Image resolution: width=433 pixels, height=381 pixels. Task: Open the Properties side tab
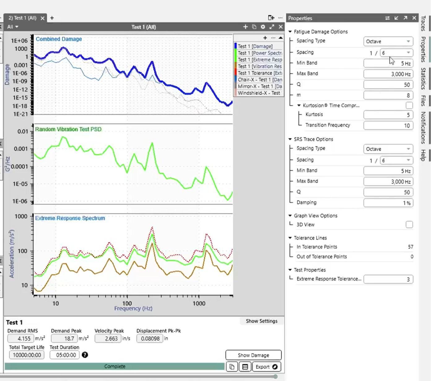click(423, 49)
